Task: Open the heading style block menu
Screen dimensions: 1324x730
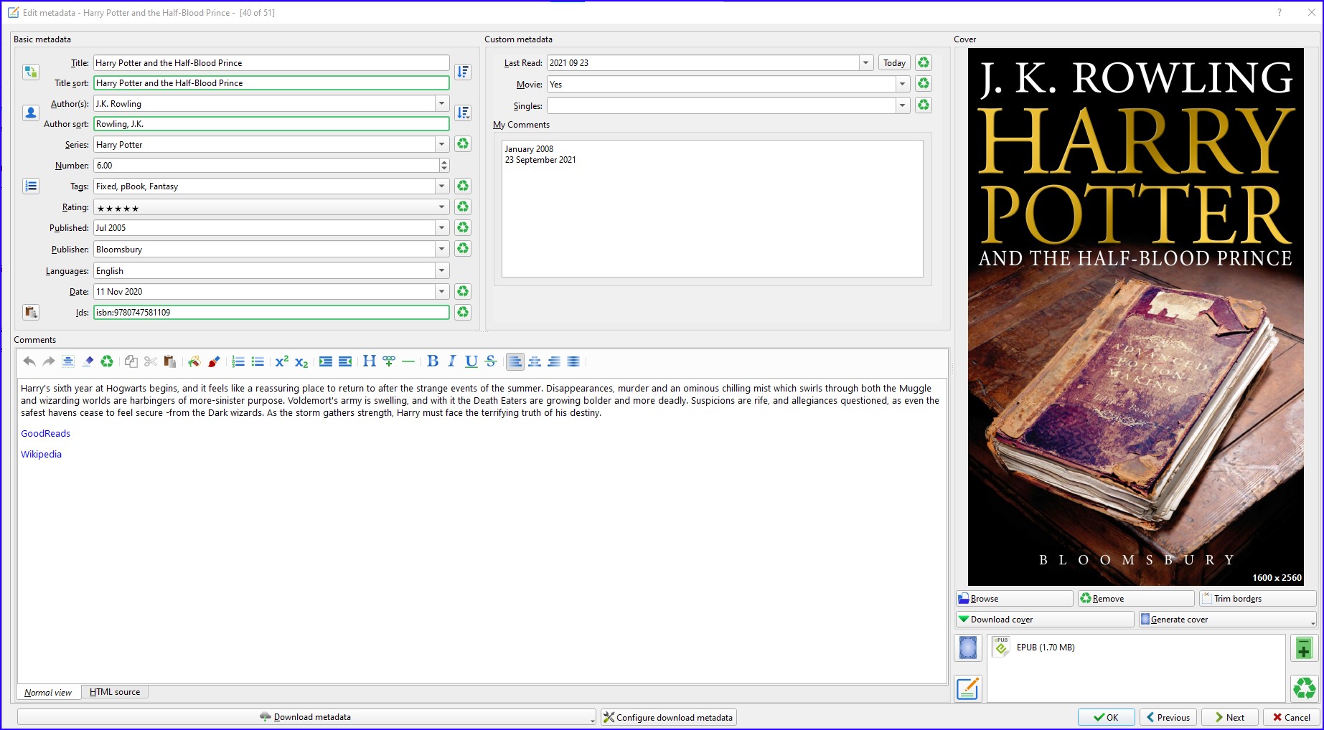Action: [370, 361]
